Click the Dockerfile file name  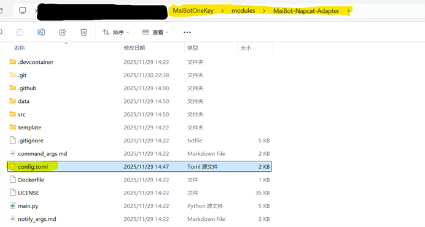click(31, 180)
